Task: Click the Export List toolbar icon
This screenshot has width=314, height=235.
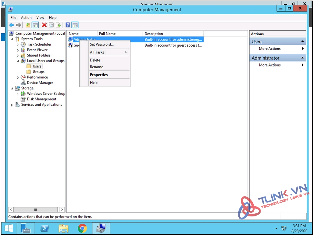Action: [58, 25]
